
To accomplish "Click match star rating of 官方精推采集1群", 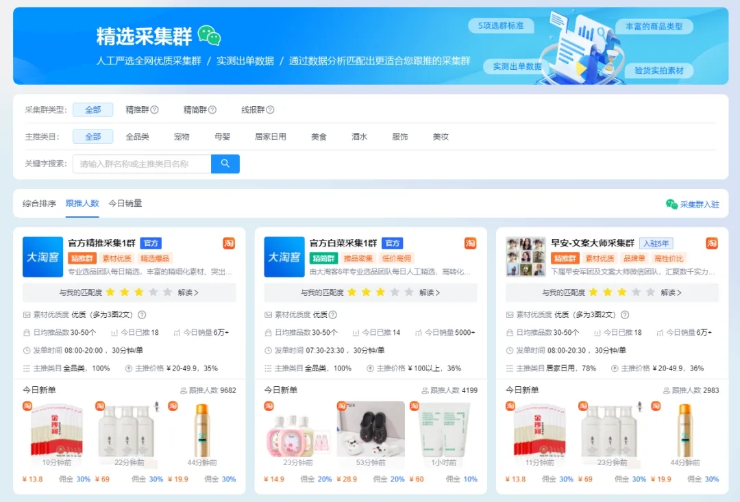I will [138, 292].
